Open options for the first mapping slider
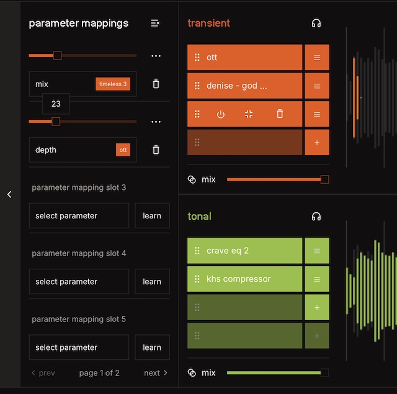Screen dimensions: 397x394 pos(156,56)
